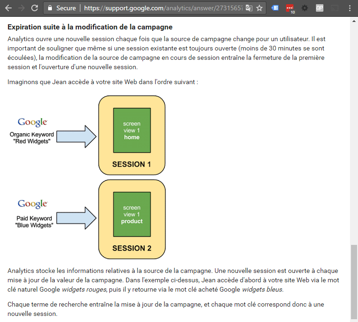The width and height of the screenshot is (358, 322).
Task: Click the Google logo beside Organic Keyword
Action: pyautogui.click(x=32, y=122)
